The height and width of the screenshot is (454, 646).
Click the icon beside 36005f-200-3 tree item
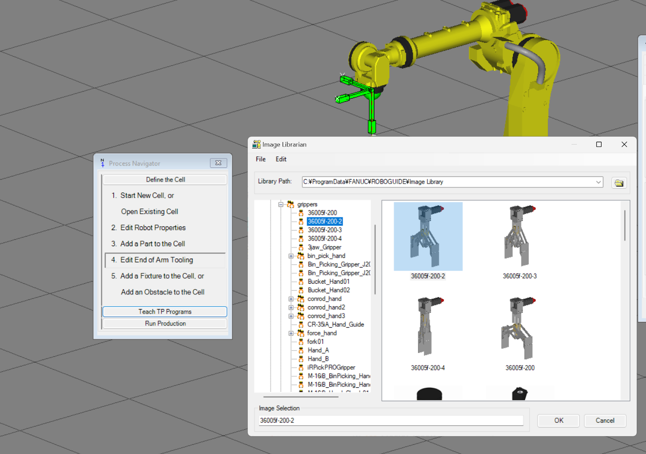(x=301, y=230)
